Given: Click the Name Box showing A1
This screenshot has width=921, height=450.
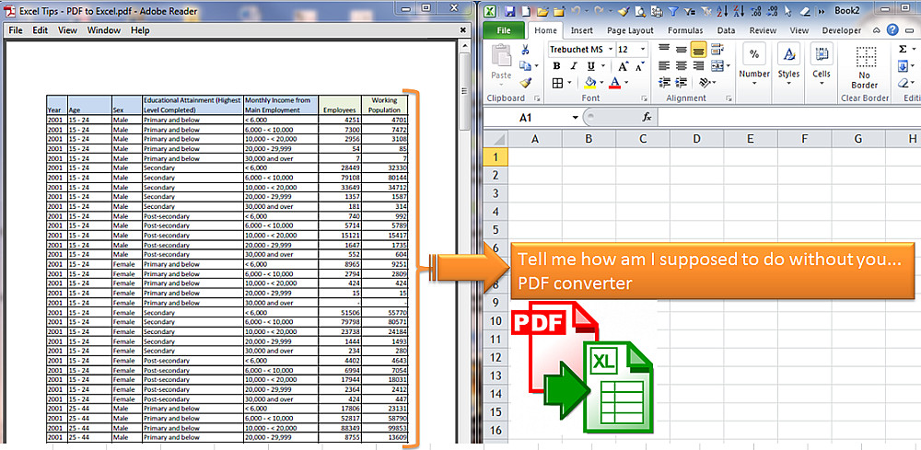Looking at the screenshot, I should (x=526, y=118).
